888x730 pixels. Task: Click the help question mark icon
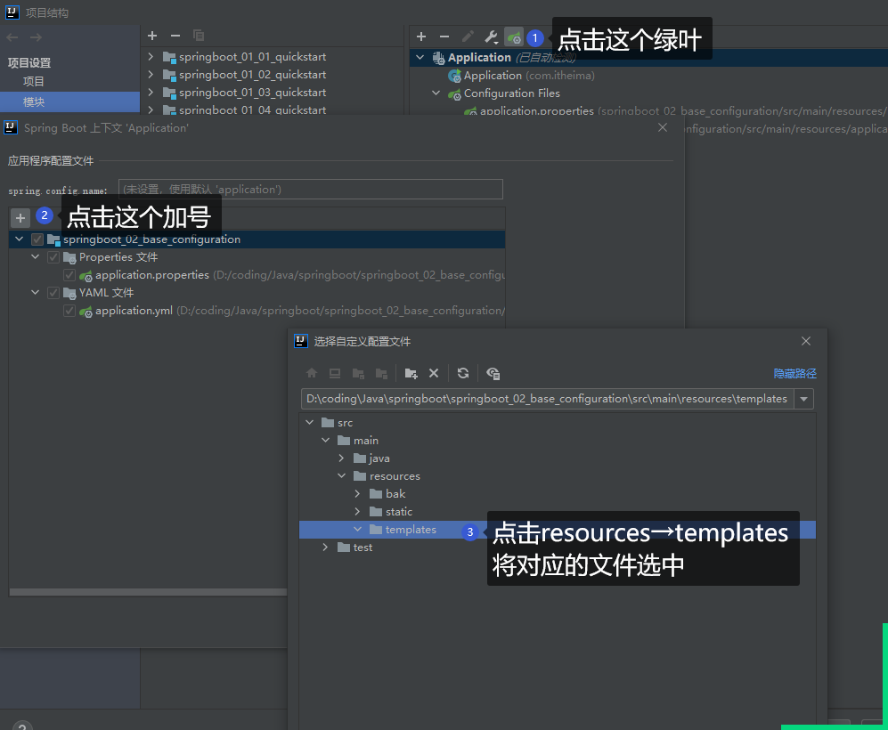click(x=22, y=726)
